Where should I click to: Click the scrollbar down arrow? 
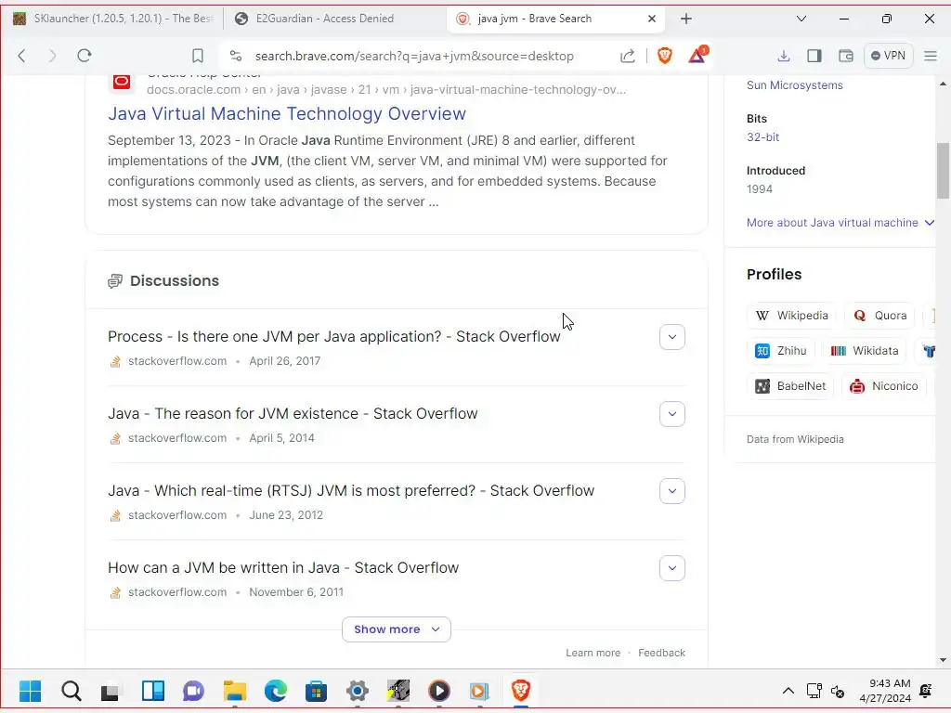(943, 660)
